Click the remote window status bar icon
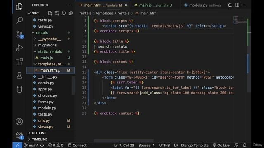 coord(17,145)
